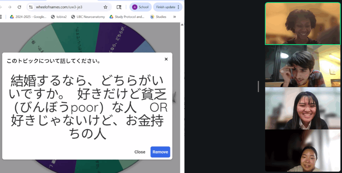
Task: Close the topic dialog with the X
Action: 166,59
